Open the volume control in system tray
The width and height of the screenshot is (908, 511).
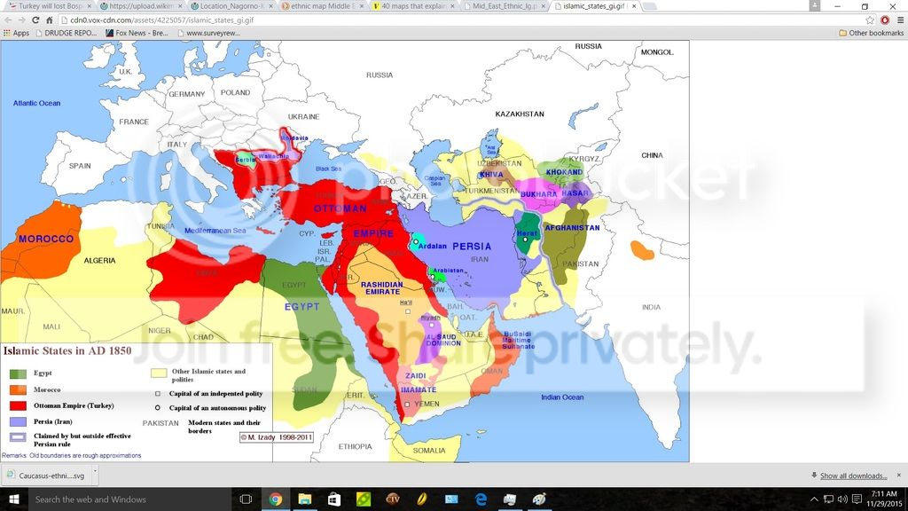[842, 499]
